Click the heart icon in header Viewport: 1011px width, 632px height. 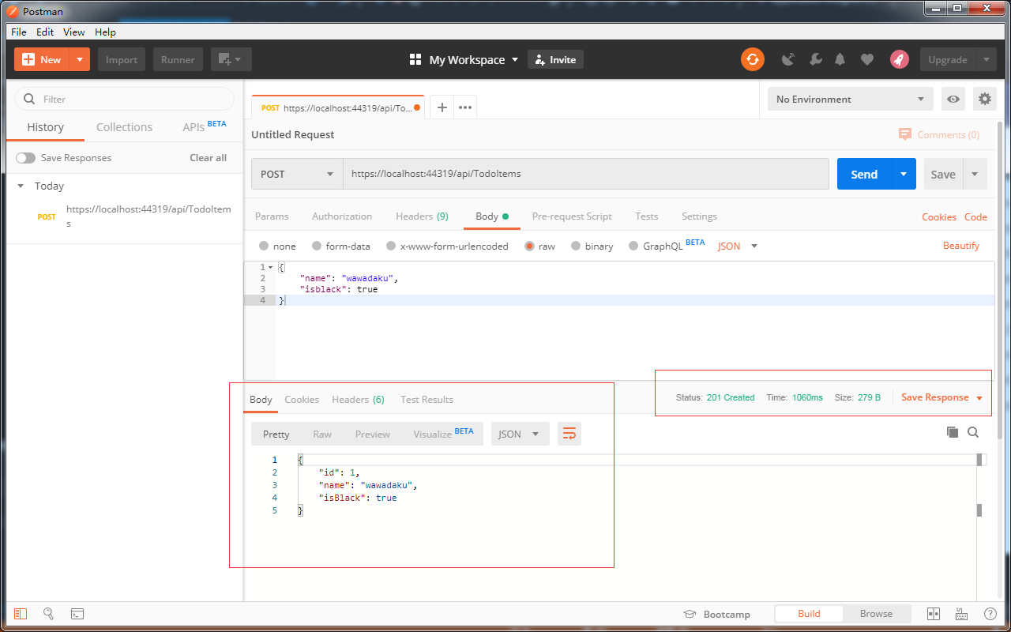867,59
